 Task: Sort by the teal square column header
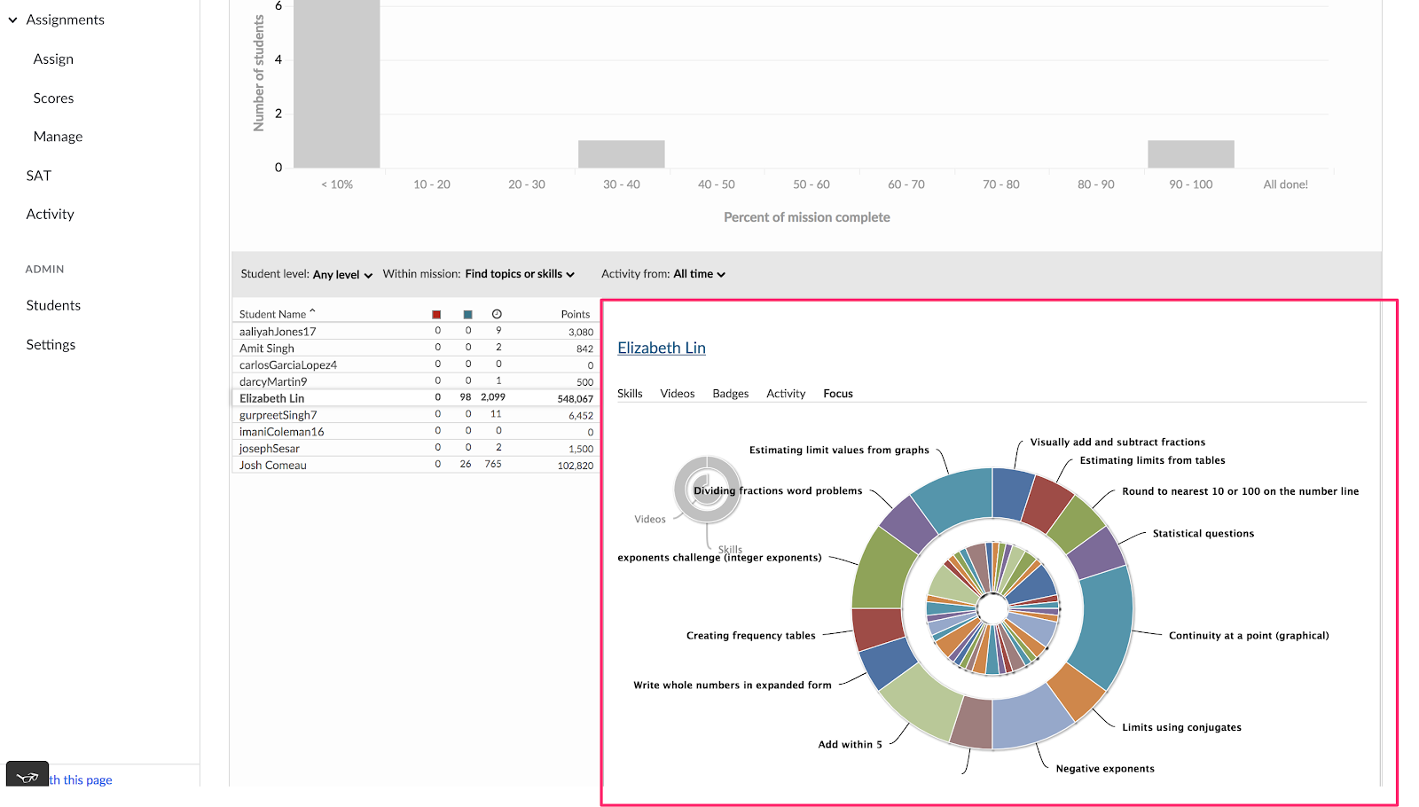[467, 315]
